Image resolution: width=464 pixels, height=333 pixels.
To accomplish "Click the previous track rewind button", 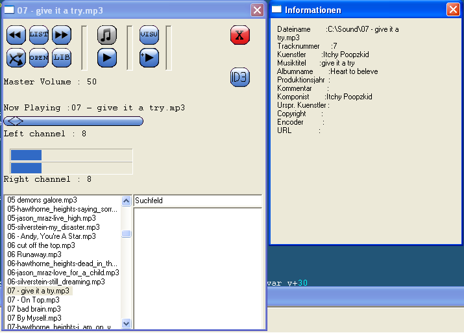I will pyautogui.click(x=16, y=35).
